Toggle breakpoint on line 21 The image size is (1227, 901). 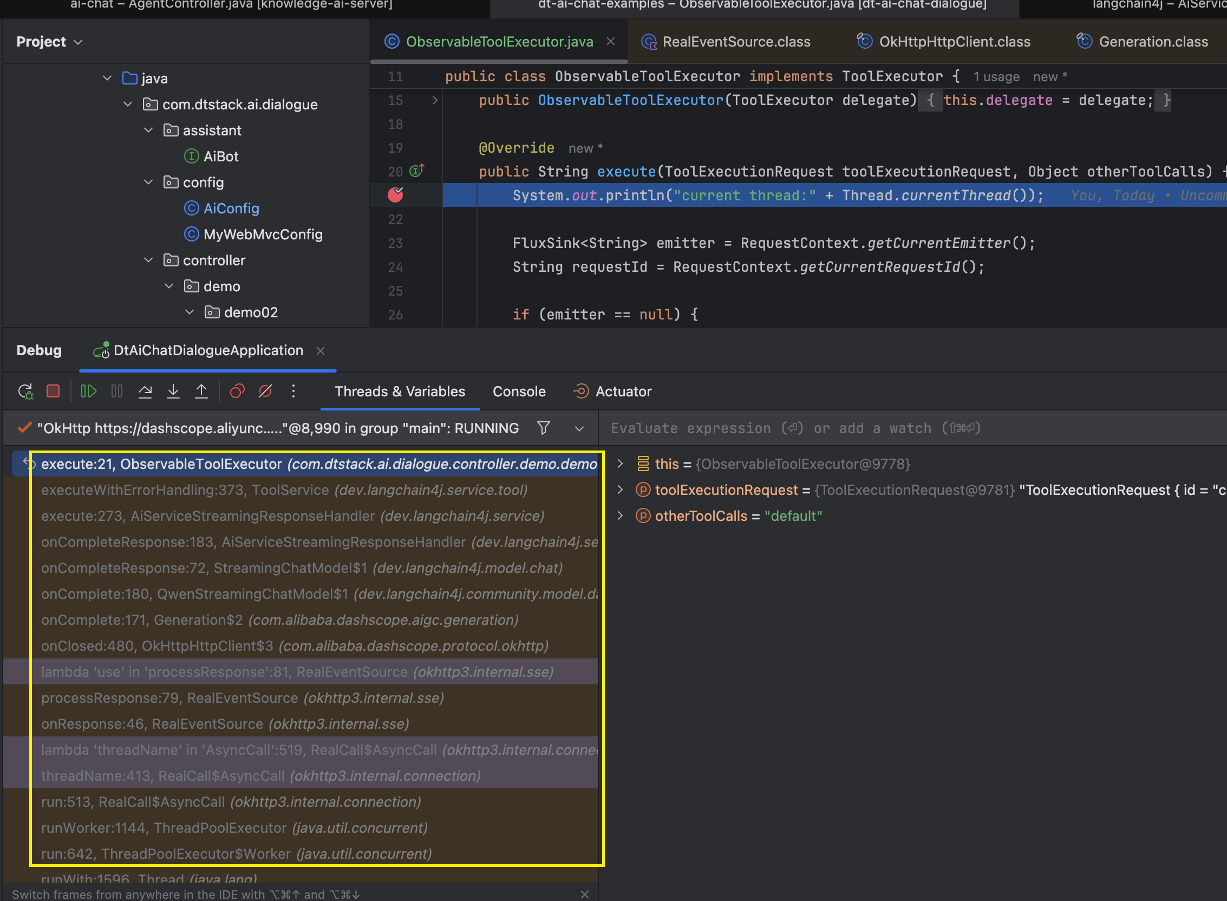pos(395,195)
